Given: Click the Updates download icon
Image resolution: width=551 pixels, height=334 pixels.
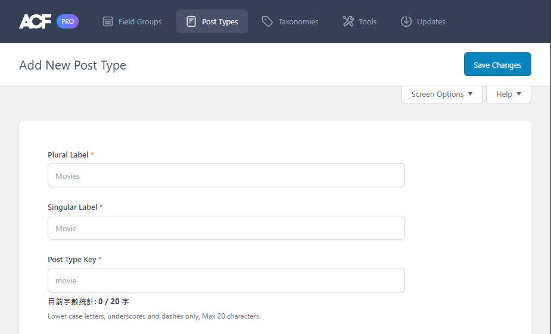Looking at the screenshot, I should pyautogui.click(x=406, y=21).
